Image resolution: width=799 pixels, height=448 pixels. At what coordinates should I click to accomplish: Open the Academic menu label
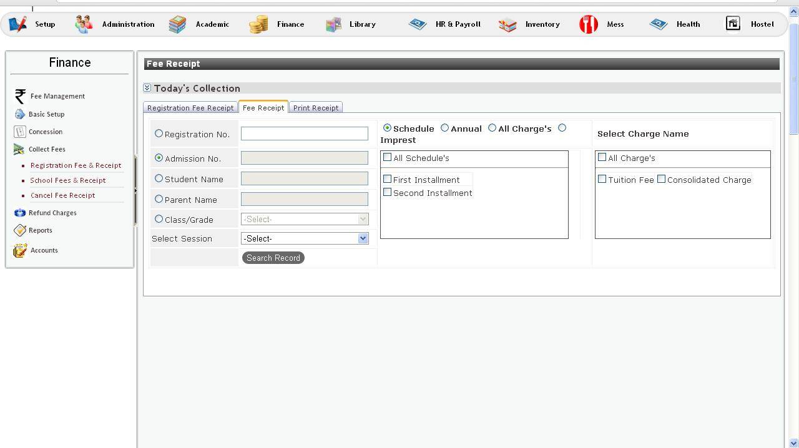212,24
